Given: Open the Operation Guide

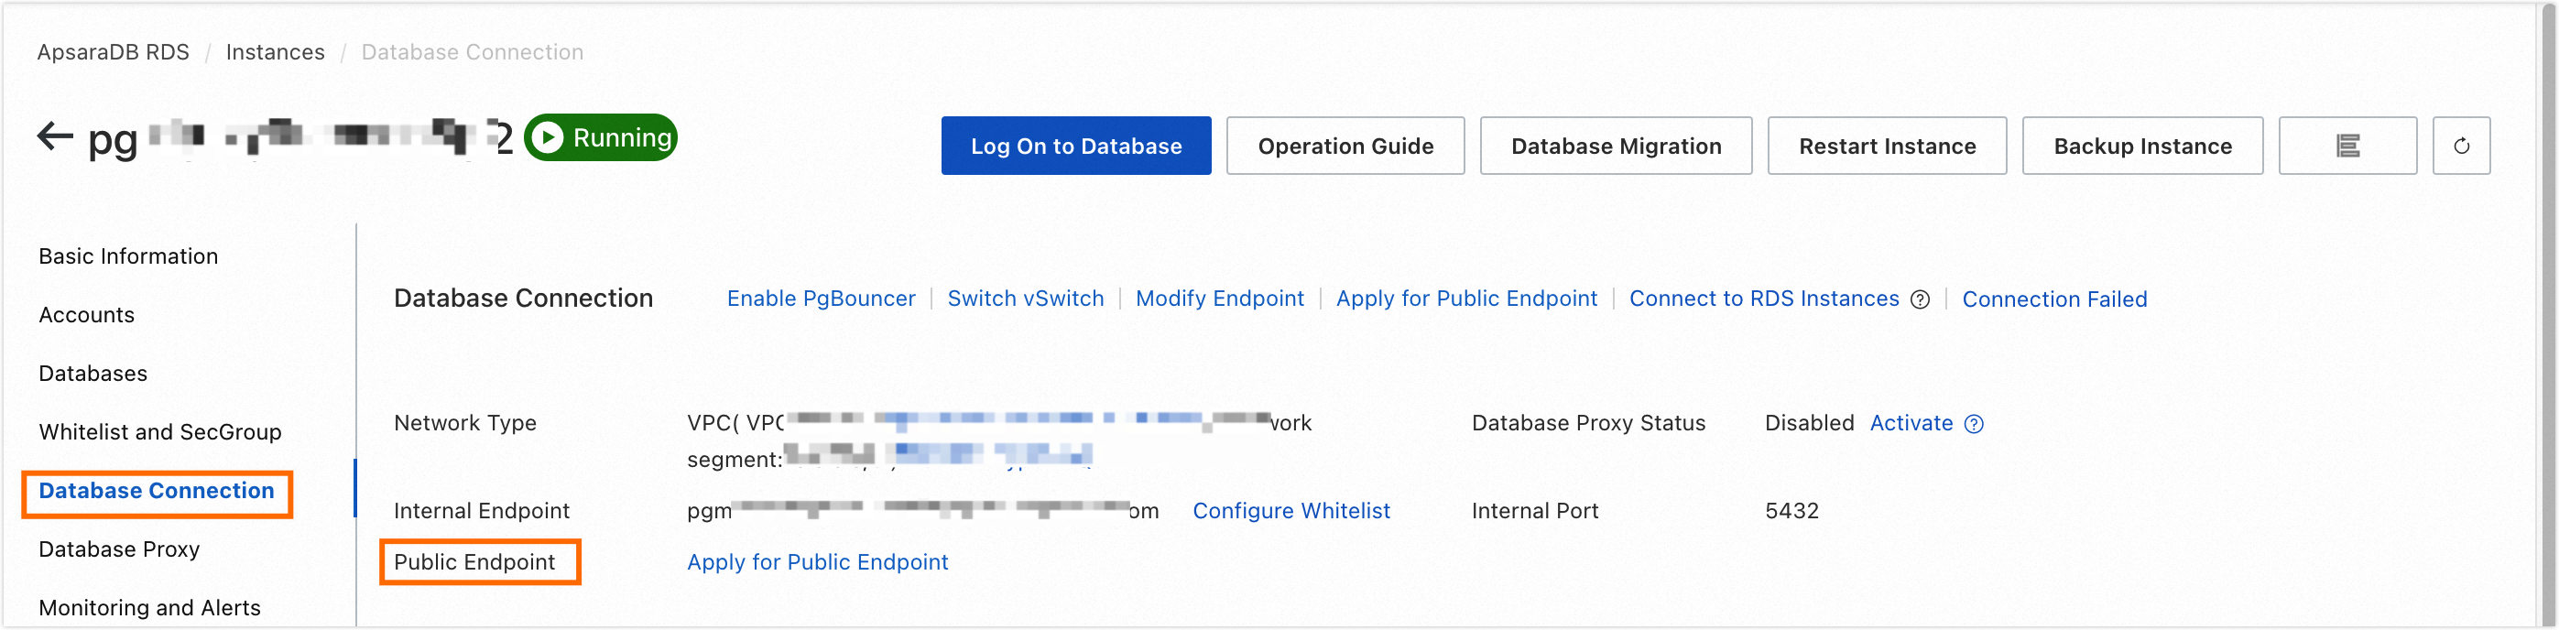Looking at the screenshot, I should coord(1345,147).
